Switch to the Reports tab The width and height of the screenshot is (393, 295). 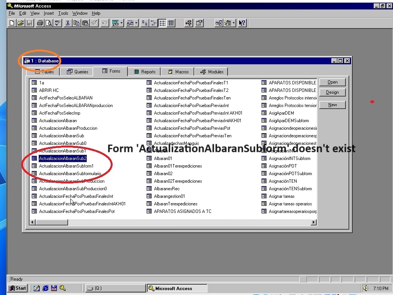(x=144, y=72)
